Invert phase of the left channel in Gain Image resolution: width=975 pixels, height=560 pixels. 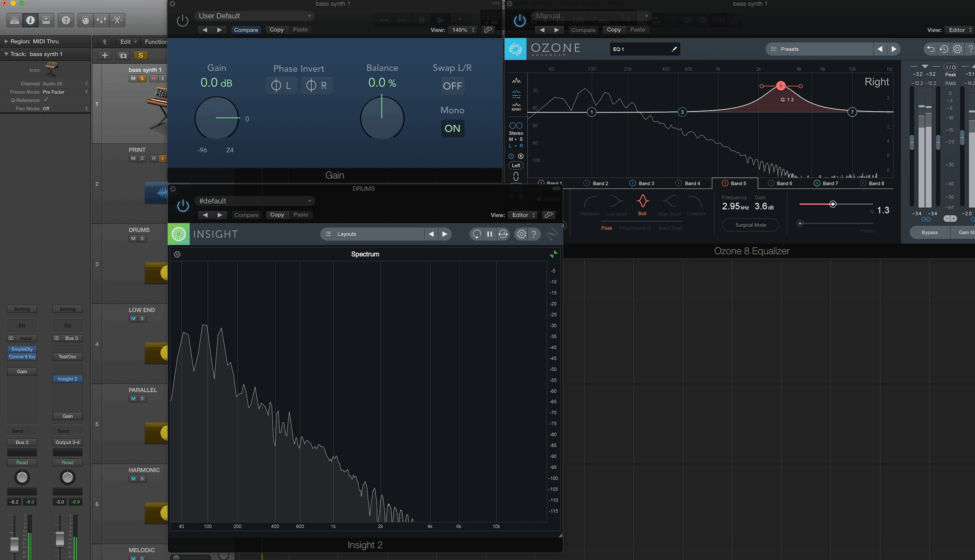[281, 86]
